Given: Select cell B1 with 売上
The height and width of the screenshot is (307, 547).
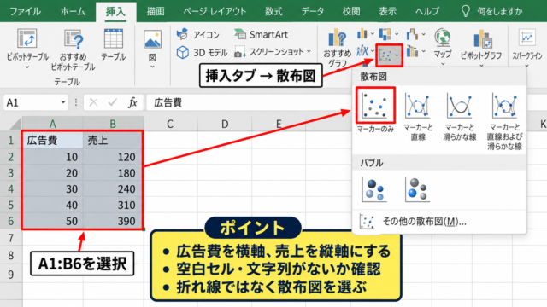Looking at the screenshot, I should click(x=113, y=140).
